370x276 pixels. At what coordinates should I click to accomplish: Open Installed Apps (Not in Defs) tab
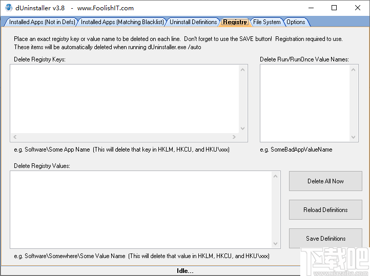pos(42,22)
